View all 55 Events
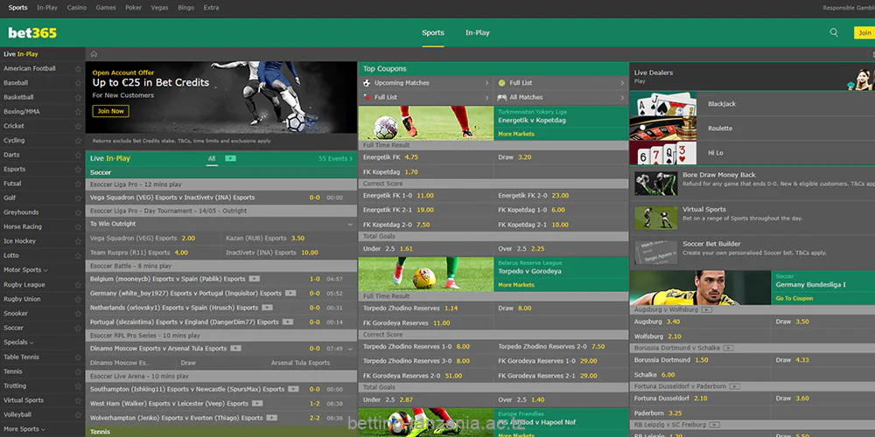 [335, 158]
